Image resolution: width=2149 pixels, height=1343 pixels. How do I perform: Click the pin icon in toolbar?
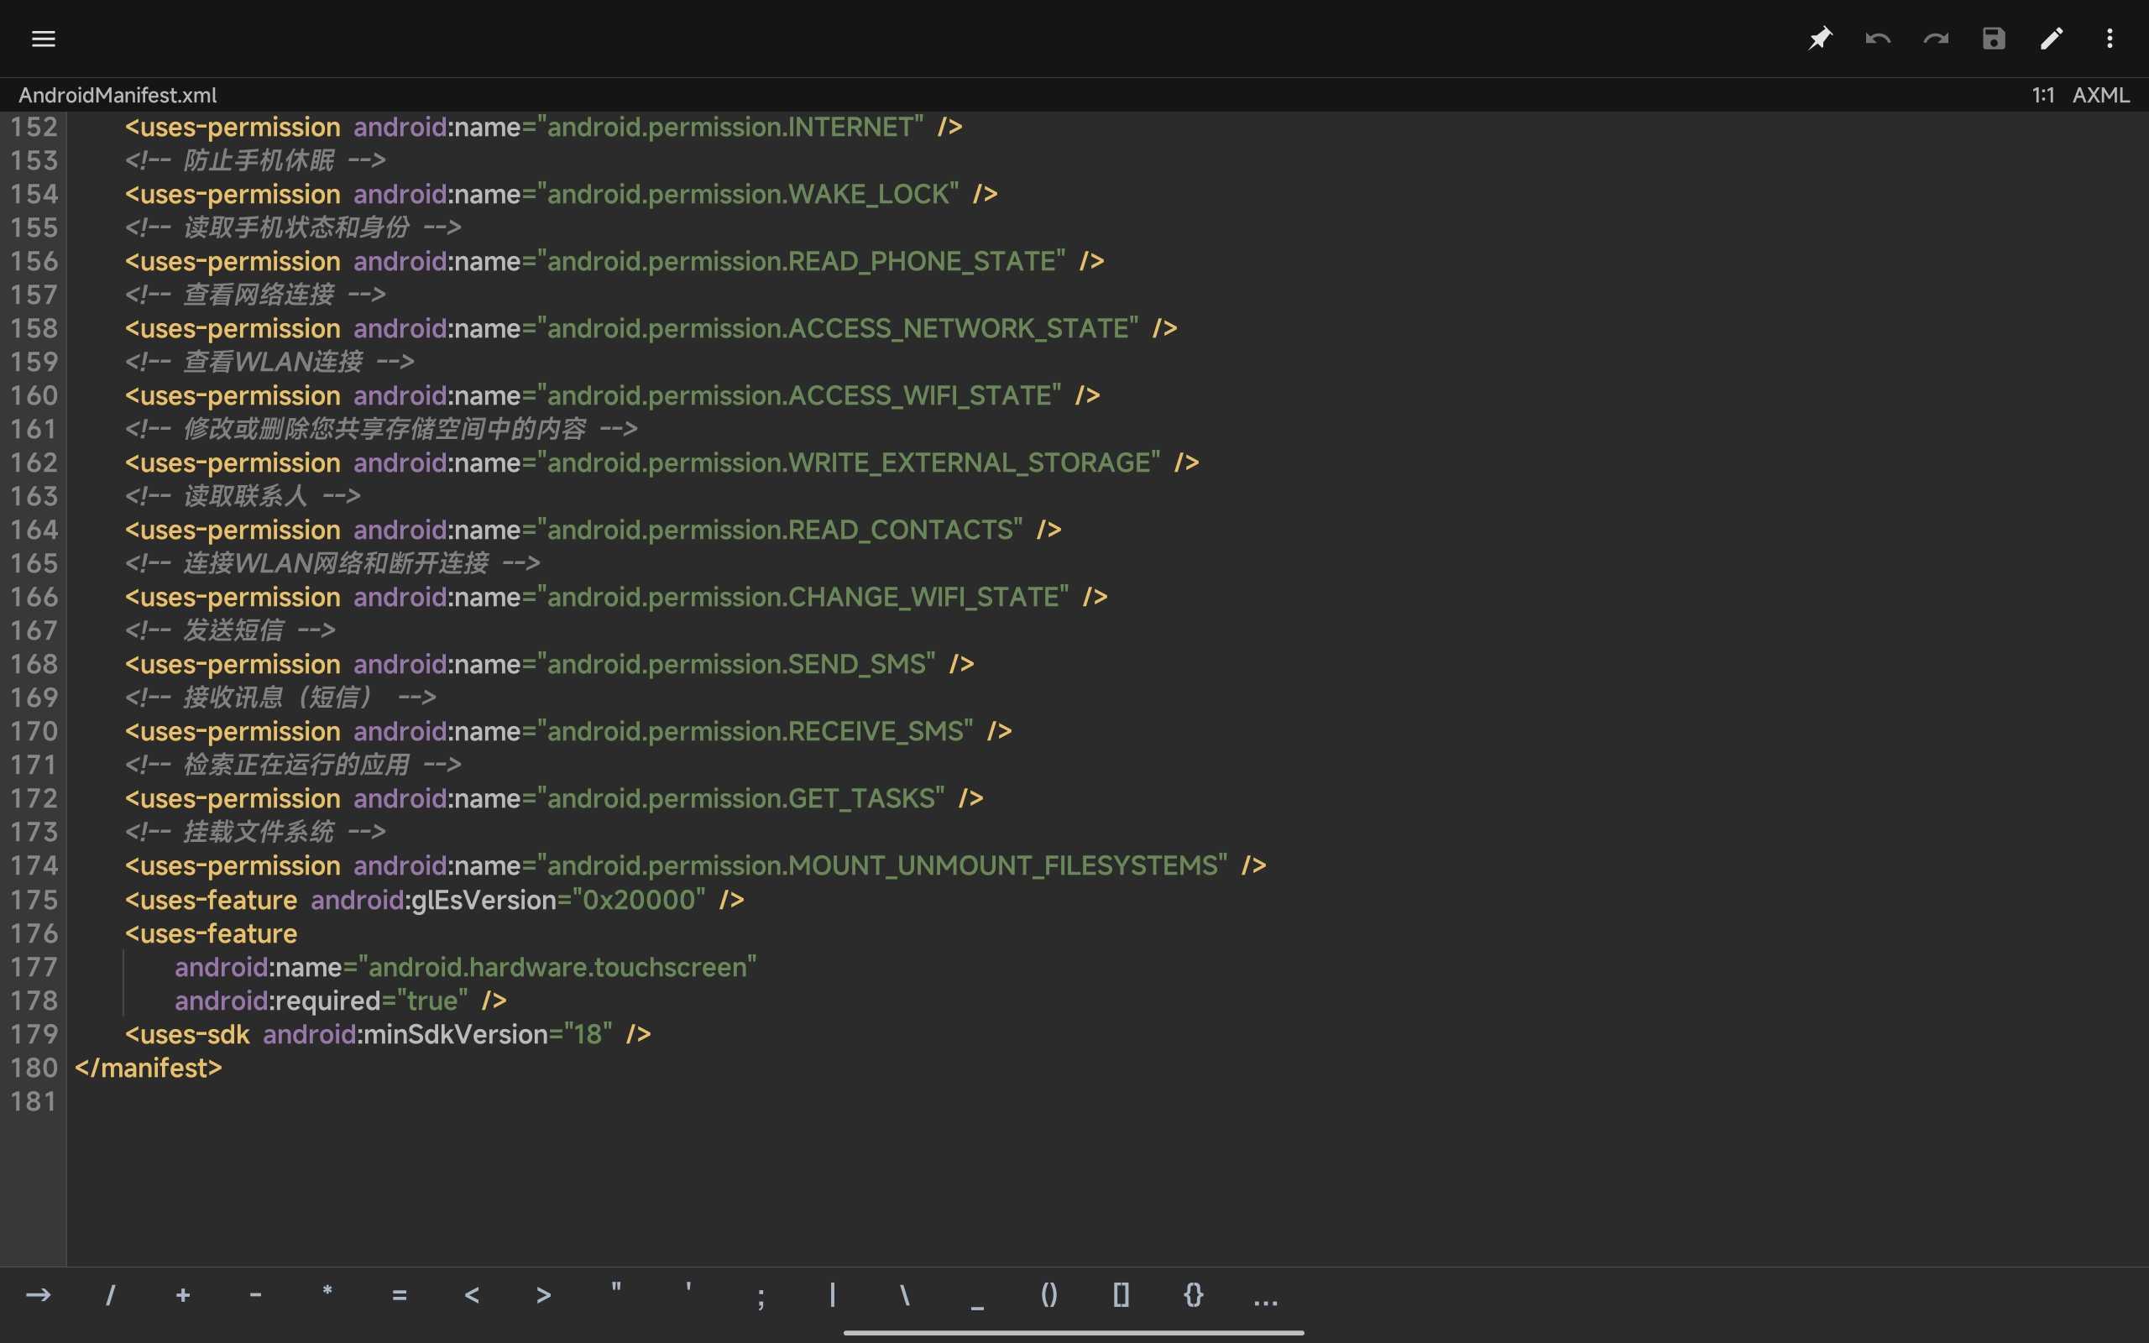(1820, 39)
